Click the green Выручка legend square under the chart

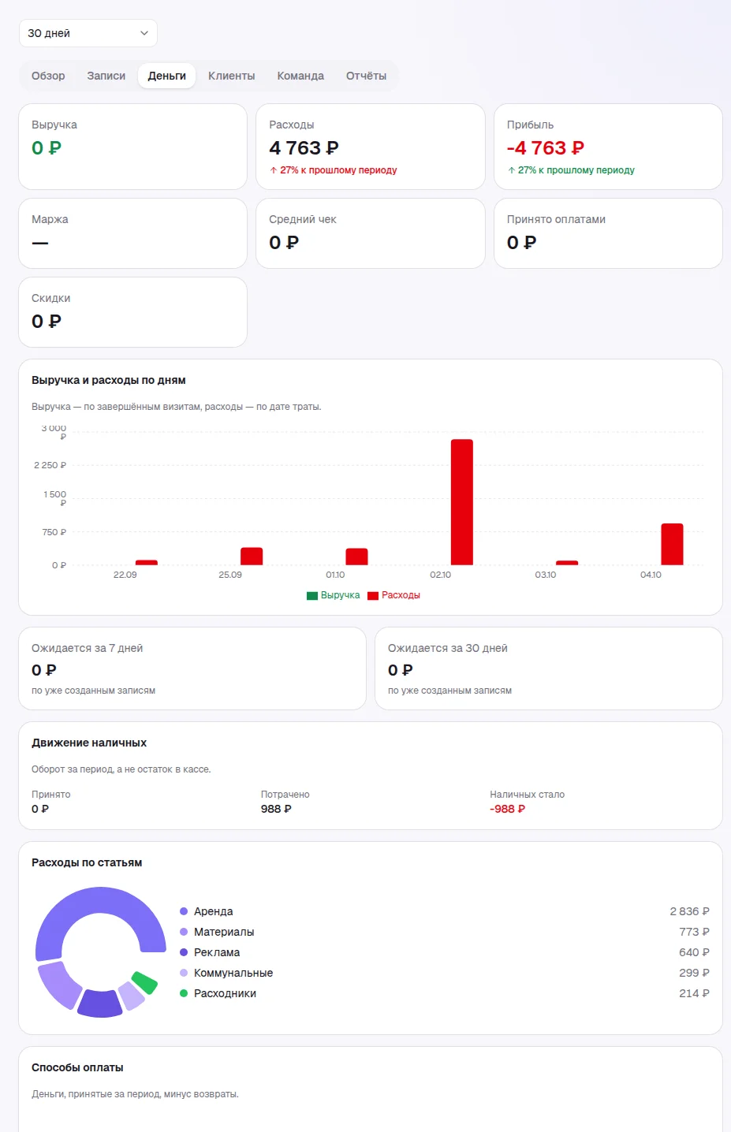[x=312, y=596]
